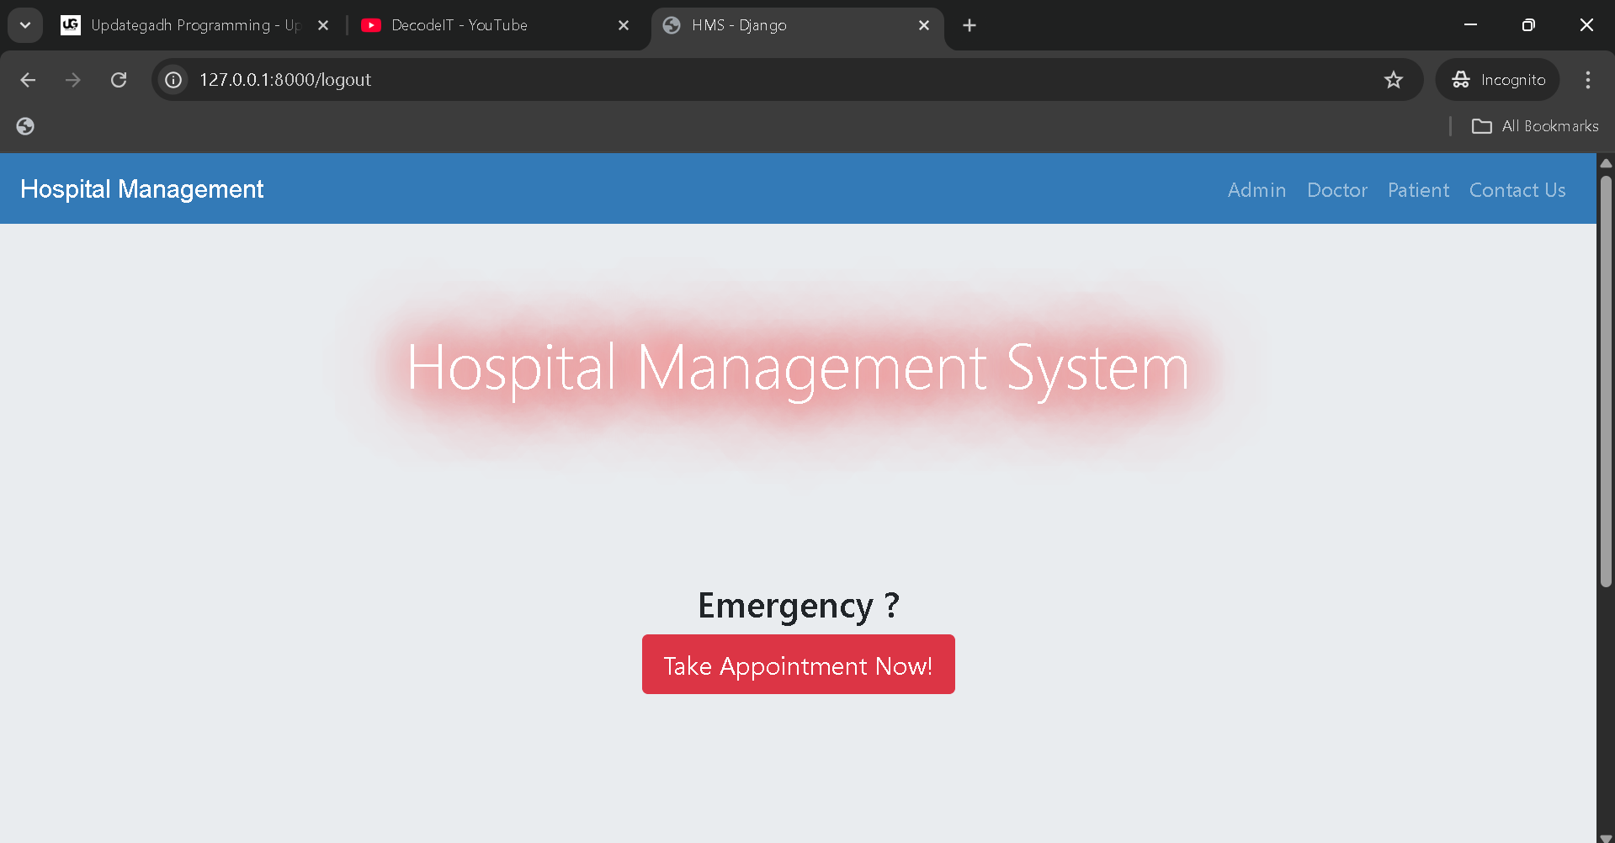The width and height of the screenshot is (1615, 843).
Task: Click the Incognito indicator button
Action: point(1498,80)
